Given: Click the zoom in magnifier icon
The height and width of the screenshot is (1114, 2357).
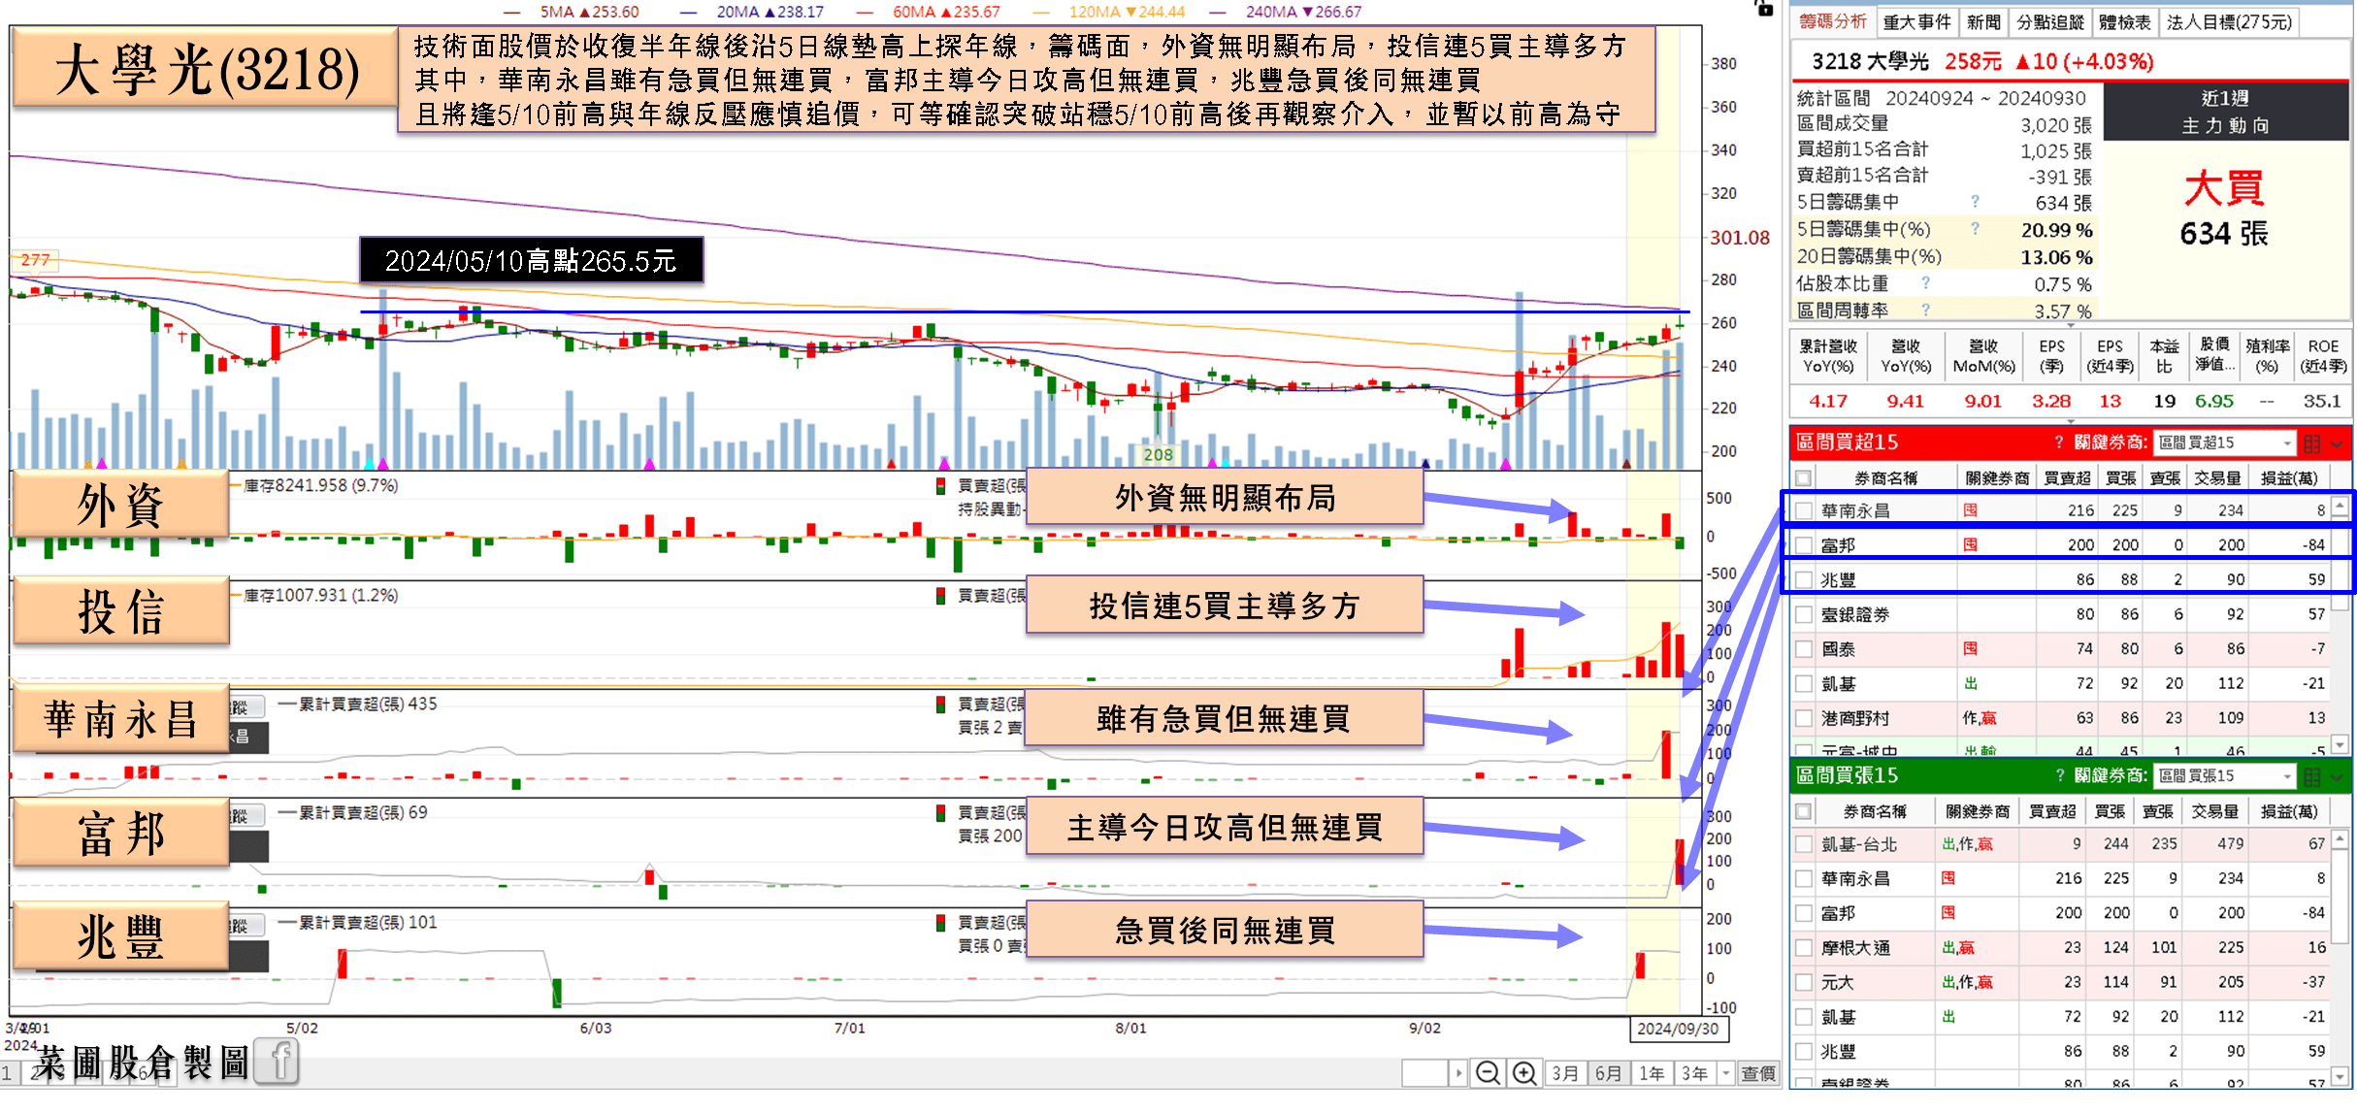Looking at the screenshot, I should pos(1524,1072).
